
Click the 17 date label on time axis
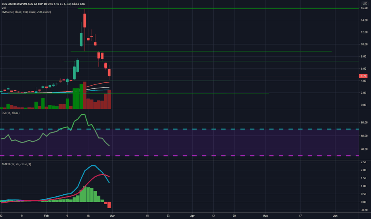(x=300, y=216)
